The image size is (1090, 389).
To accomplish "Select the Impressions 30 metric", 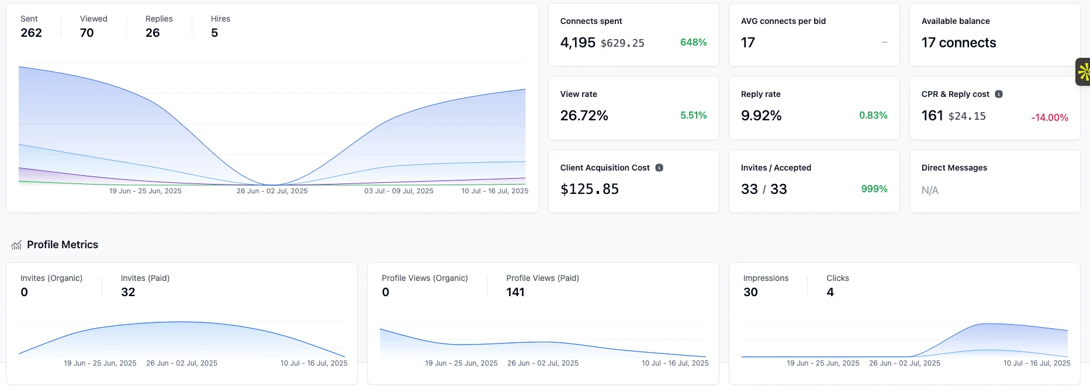I will 765,286.
